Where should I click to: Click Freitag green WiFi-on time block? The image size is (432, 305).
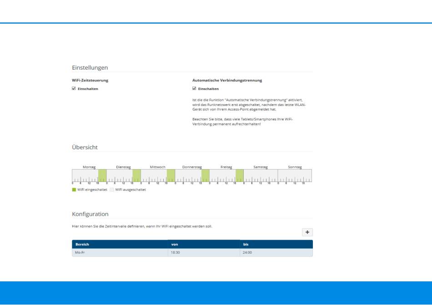[239, 175]
